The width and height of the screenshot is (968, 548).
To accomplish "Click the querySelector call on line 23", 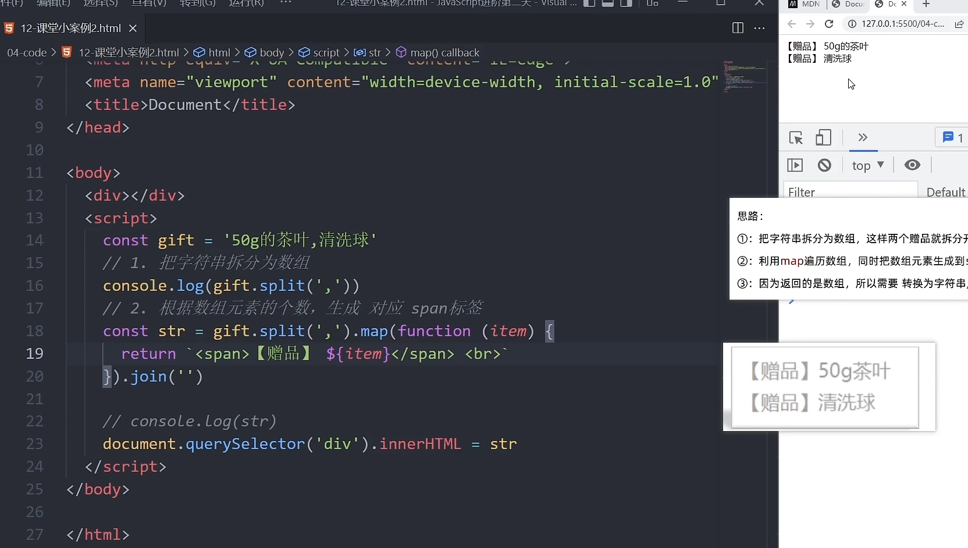I will pos(245,444).
